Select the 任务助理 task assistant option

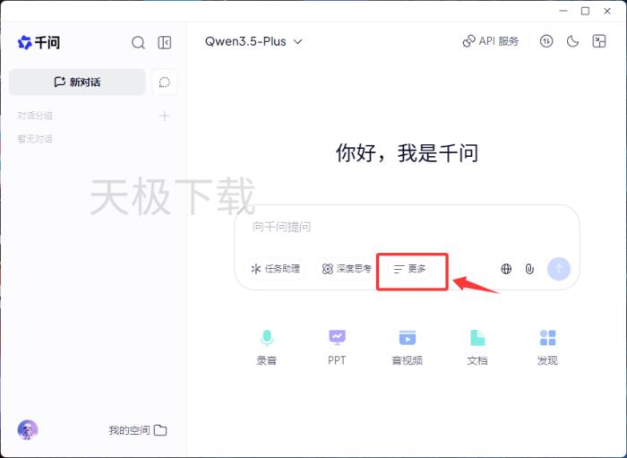pos(274,269)
